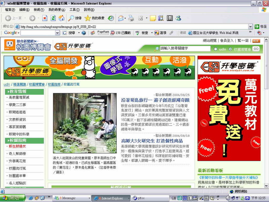
Task: Open the dropdown arrow beside 檢查
Action: coord(152,33)
